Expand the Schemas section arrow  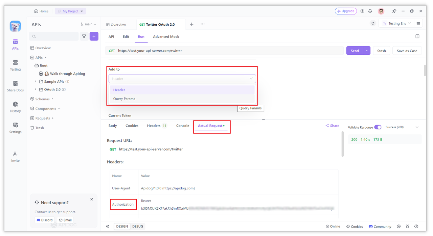(52, 99)
